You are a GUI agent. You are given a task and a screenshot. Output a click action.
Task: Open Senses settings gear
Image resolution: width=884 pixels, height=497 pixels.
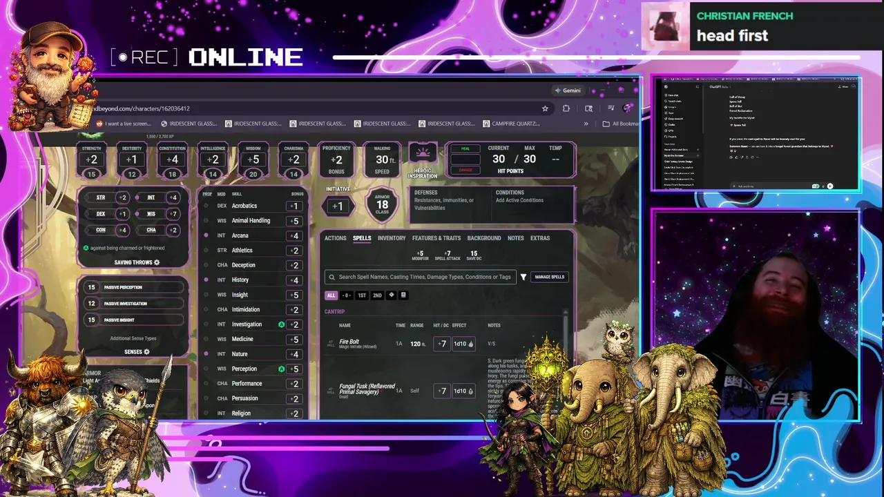click(146, 352)
